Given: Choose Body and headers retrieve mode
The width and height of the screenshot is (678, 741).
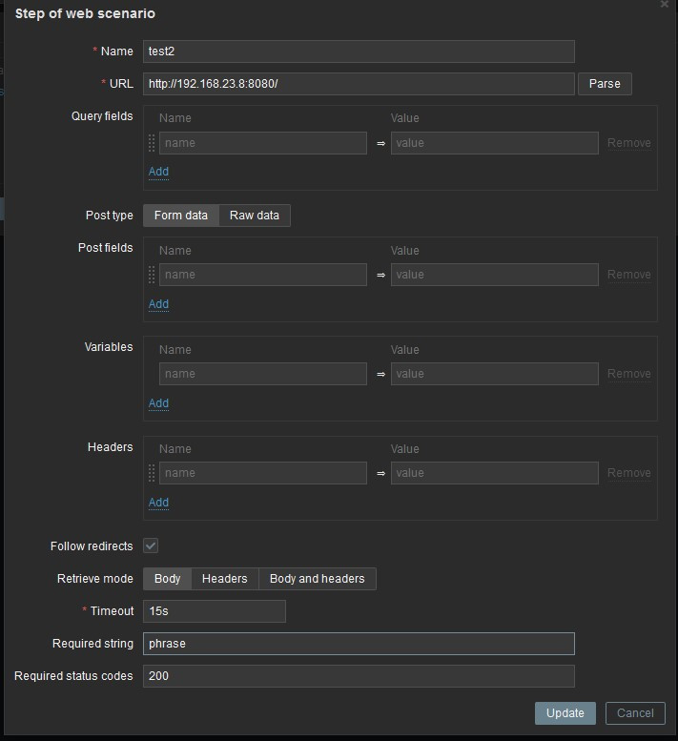Looking at the screenshot, I should [x=318, y=579].
